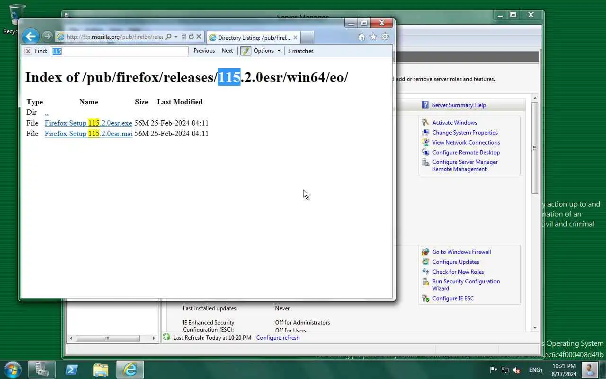Open Configure Remote Desktop link
The height and width of the screenshot is (379, 606).
tap(466, 153)
